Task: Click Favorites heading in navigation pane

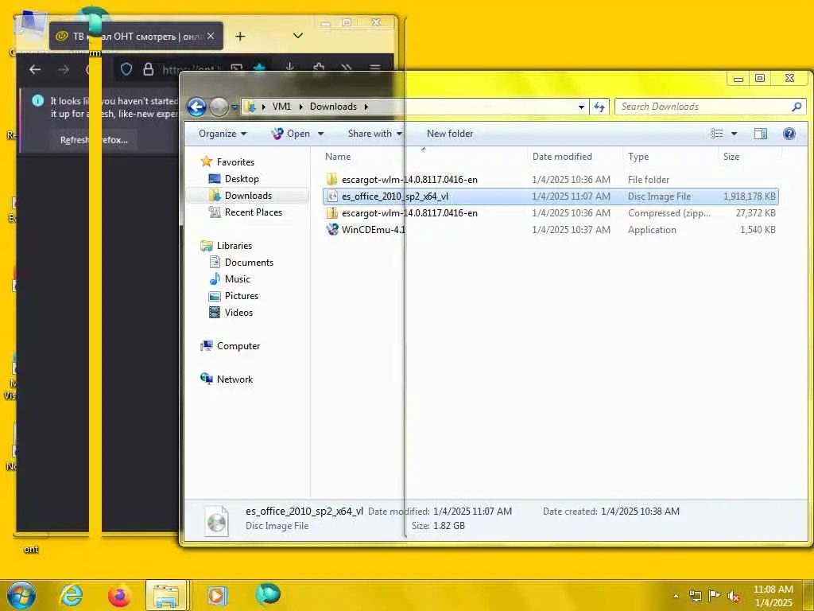Action: (x=235, y=162)
